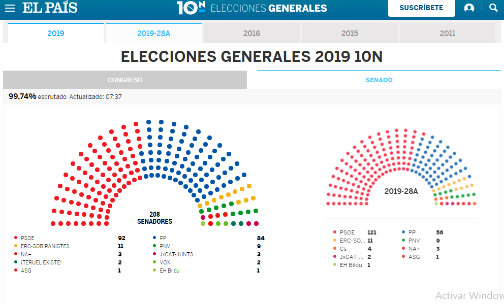Click the green EH Bildu legend dot
Screen dimensions: 504x304
154,271
